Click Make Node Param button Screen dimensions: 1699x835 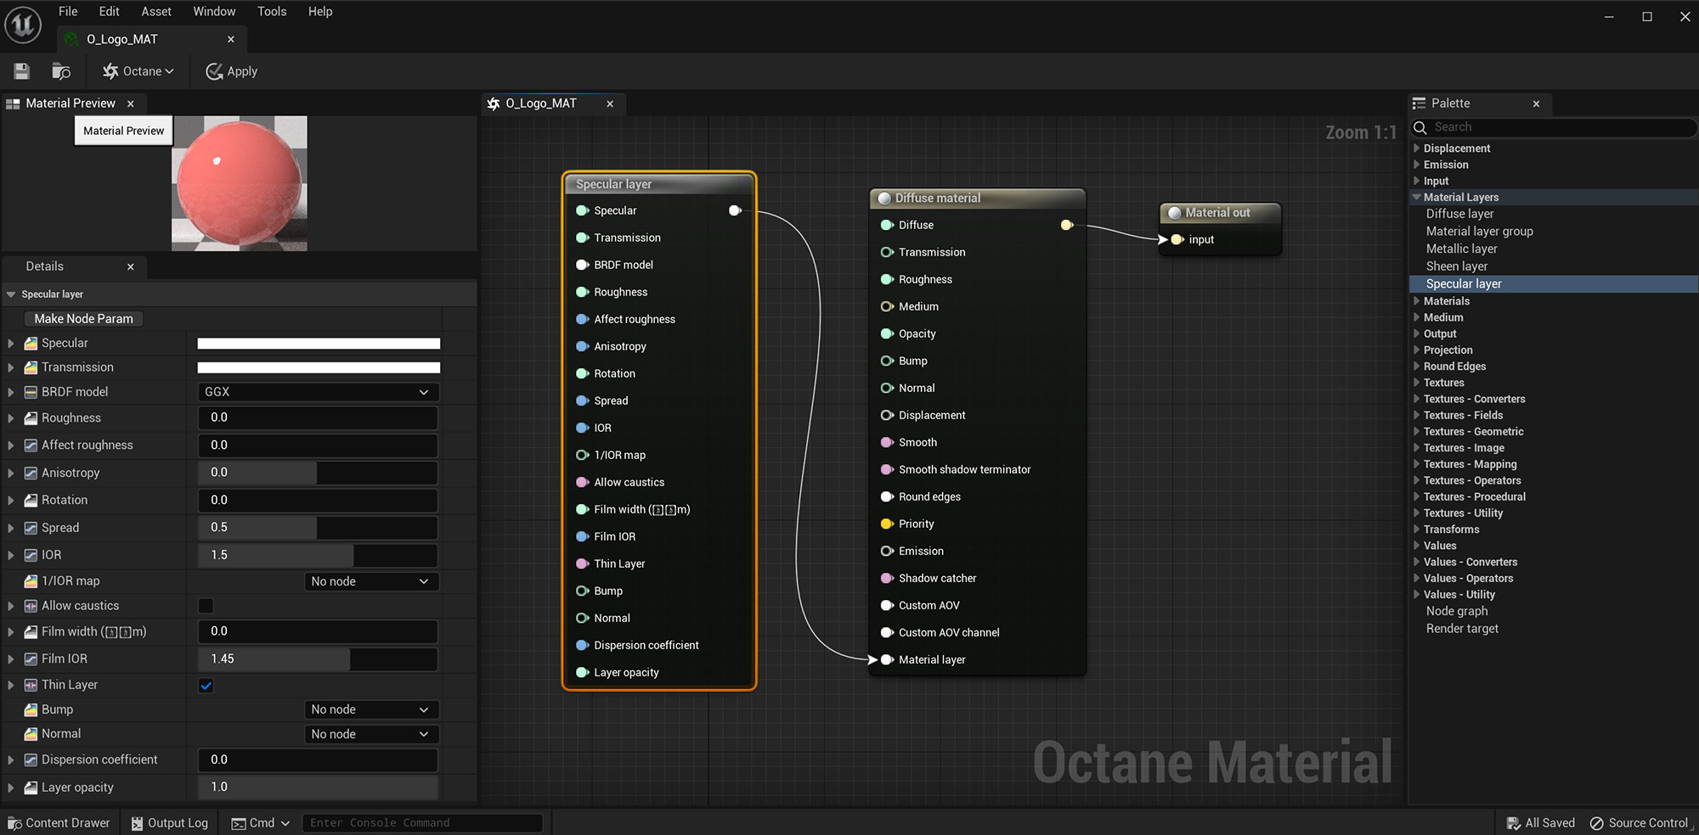coord(83,318)
